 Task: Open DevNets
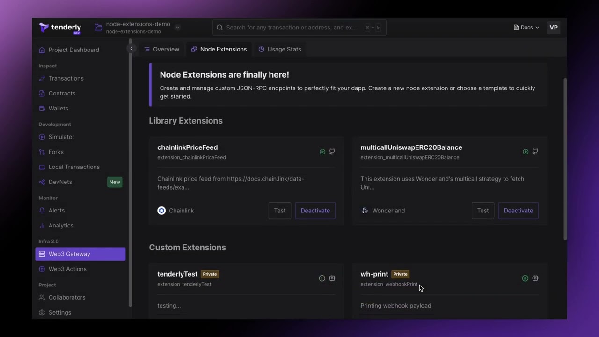point(60,182)
